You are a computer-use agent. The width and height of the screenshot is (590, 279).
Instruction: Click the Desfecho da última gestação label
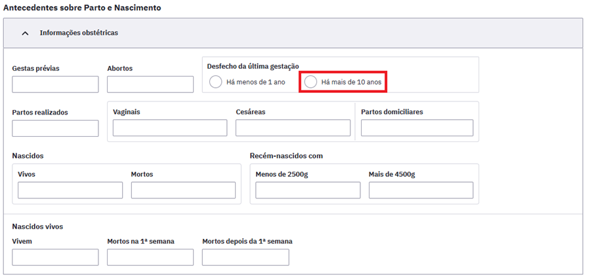253,66
